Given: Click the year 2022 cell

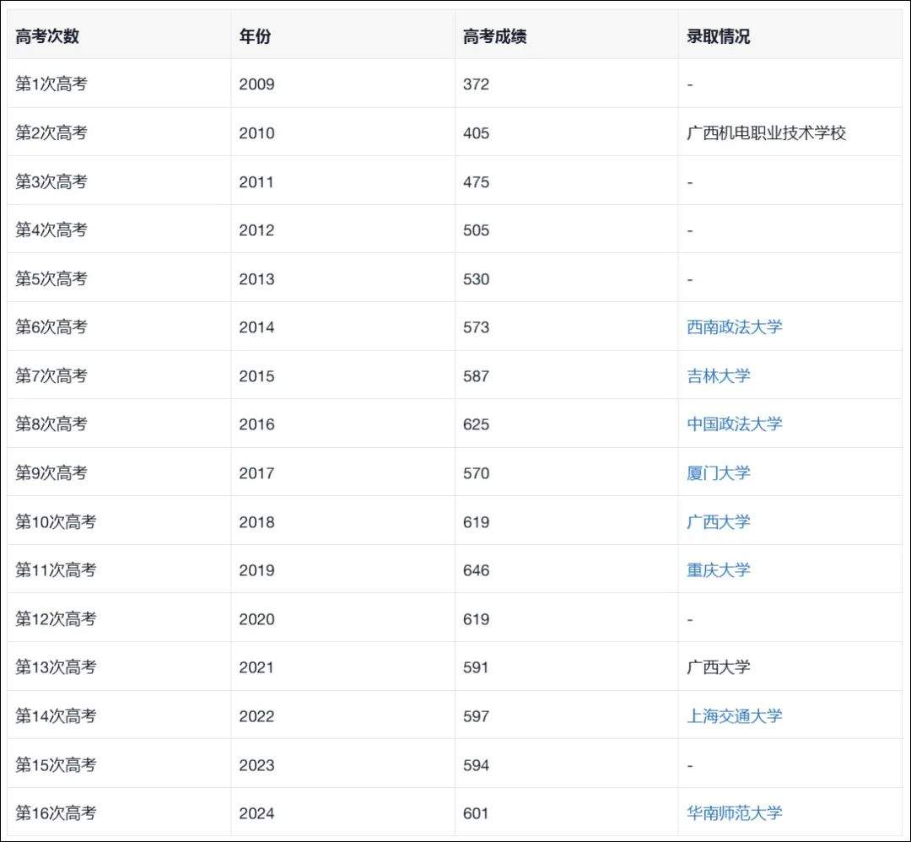Looking at the screenshot, I should click(x=342, y=716).
